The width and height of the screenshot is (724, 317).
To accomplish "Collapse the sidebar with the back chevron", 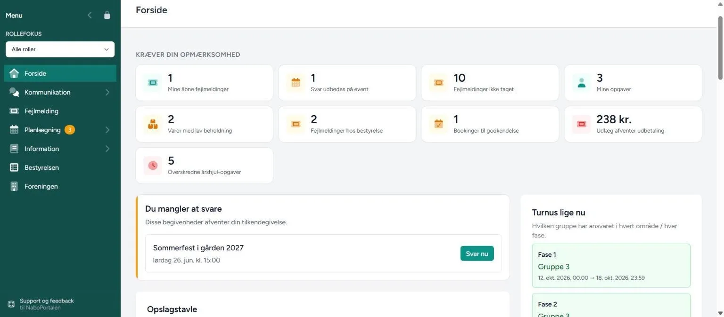I will [x=90, y=15].
